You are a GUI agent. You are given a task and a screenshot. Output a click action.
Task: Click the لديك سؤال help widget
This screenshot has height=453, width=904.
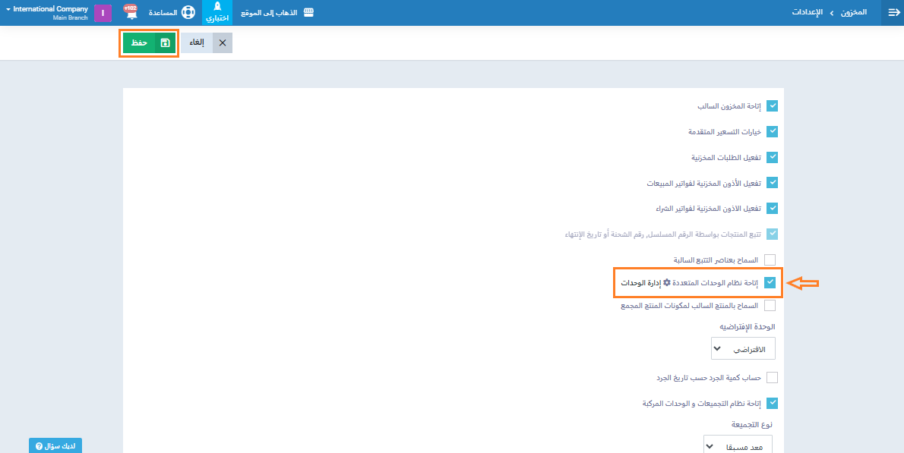click(55, 445)
